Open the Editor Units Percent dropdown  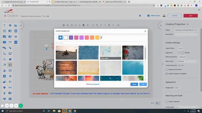click(x=188, y=61)
